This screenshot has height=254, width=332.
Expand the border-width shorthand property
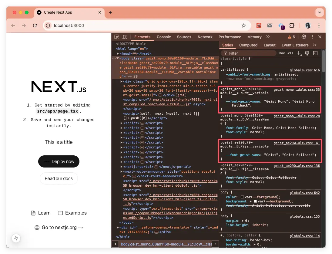pos(255,244)
